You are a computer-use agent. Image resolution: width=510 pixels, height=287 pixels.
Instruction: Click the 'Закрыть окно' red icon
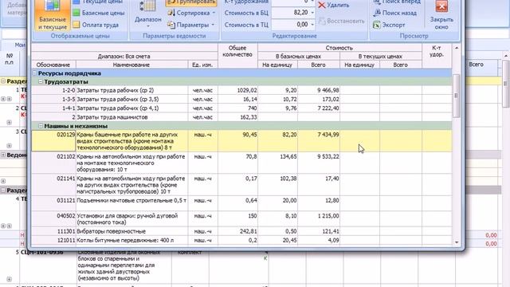click(x=441, y=6)
